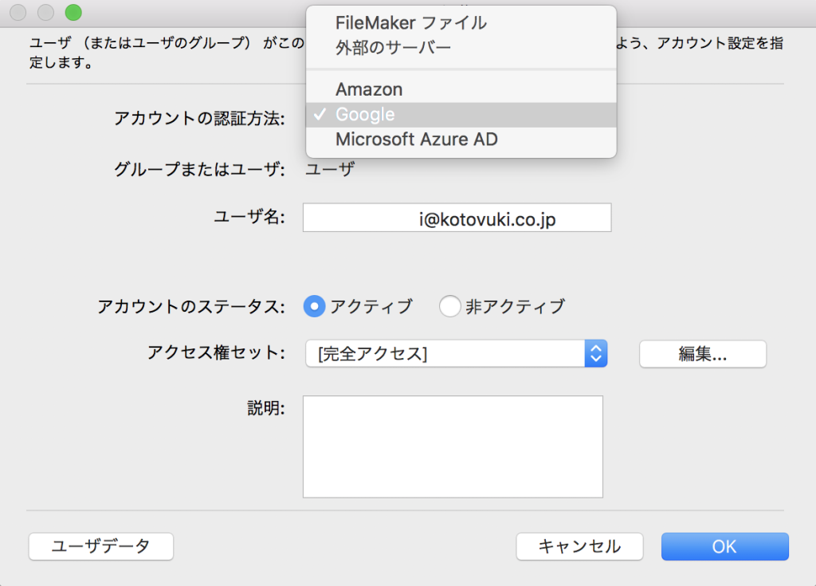Viewport: 816px width, 586px height.
Task: Select the アクティブ radio button
Action: (x=314, y=306)
